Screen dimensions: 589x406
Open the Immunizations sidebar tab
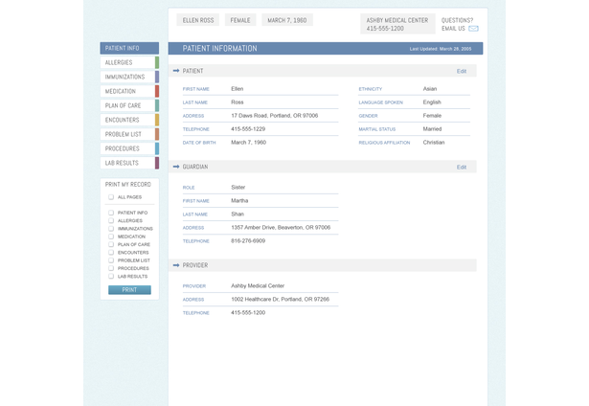pyautogui.click(x=129, y=77)
